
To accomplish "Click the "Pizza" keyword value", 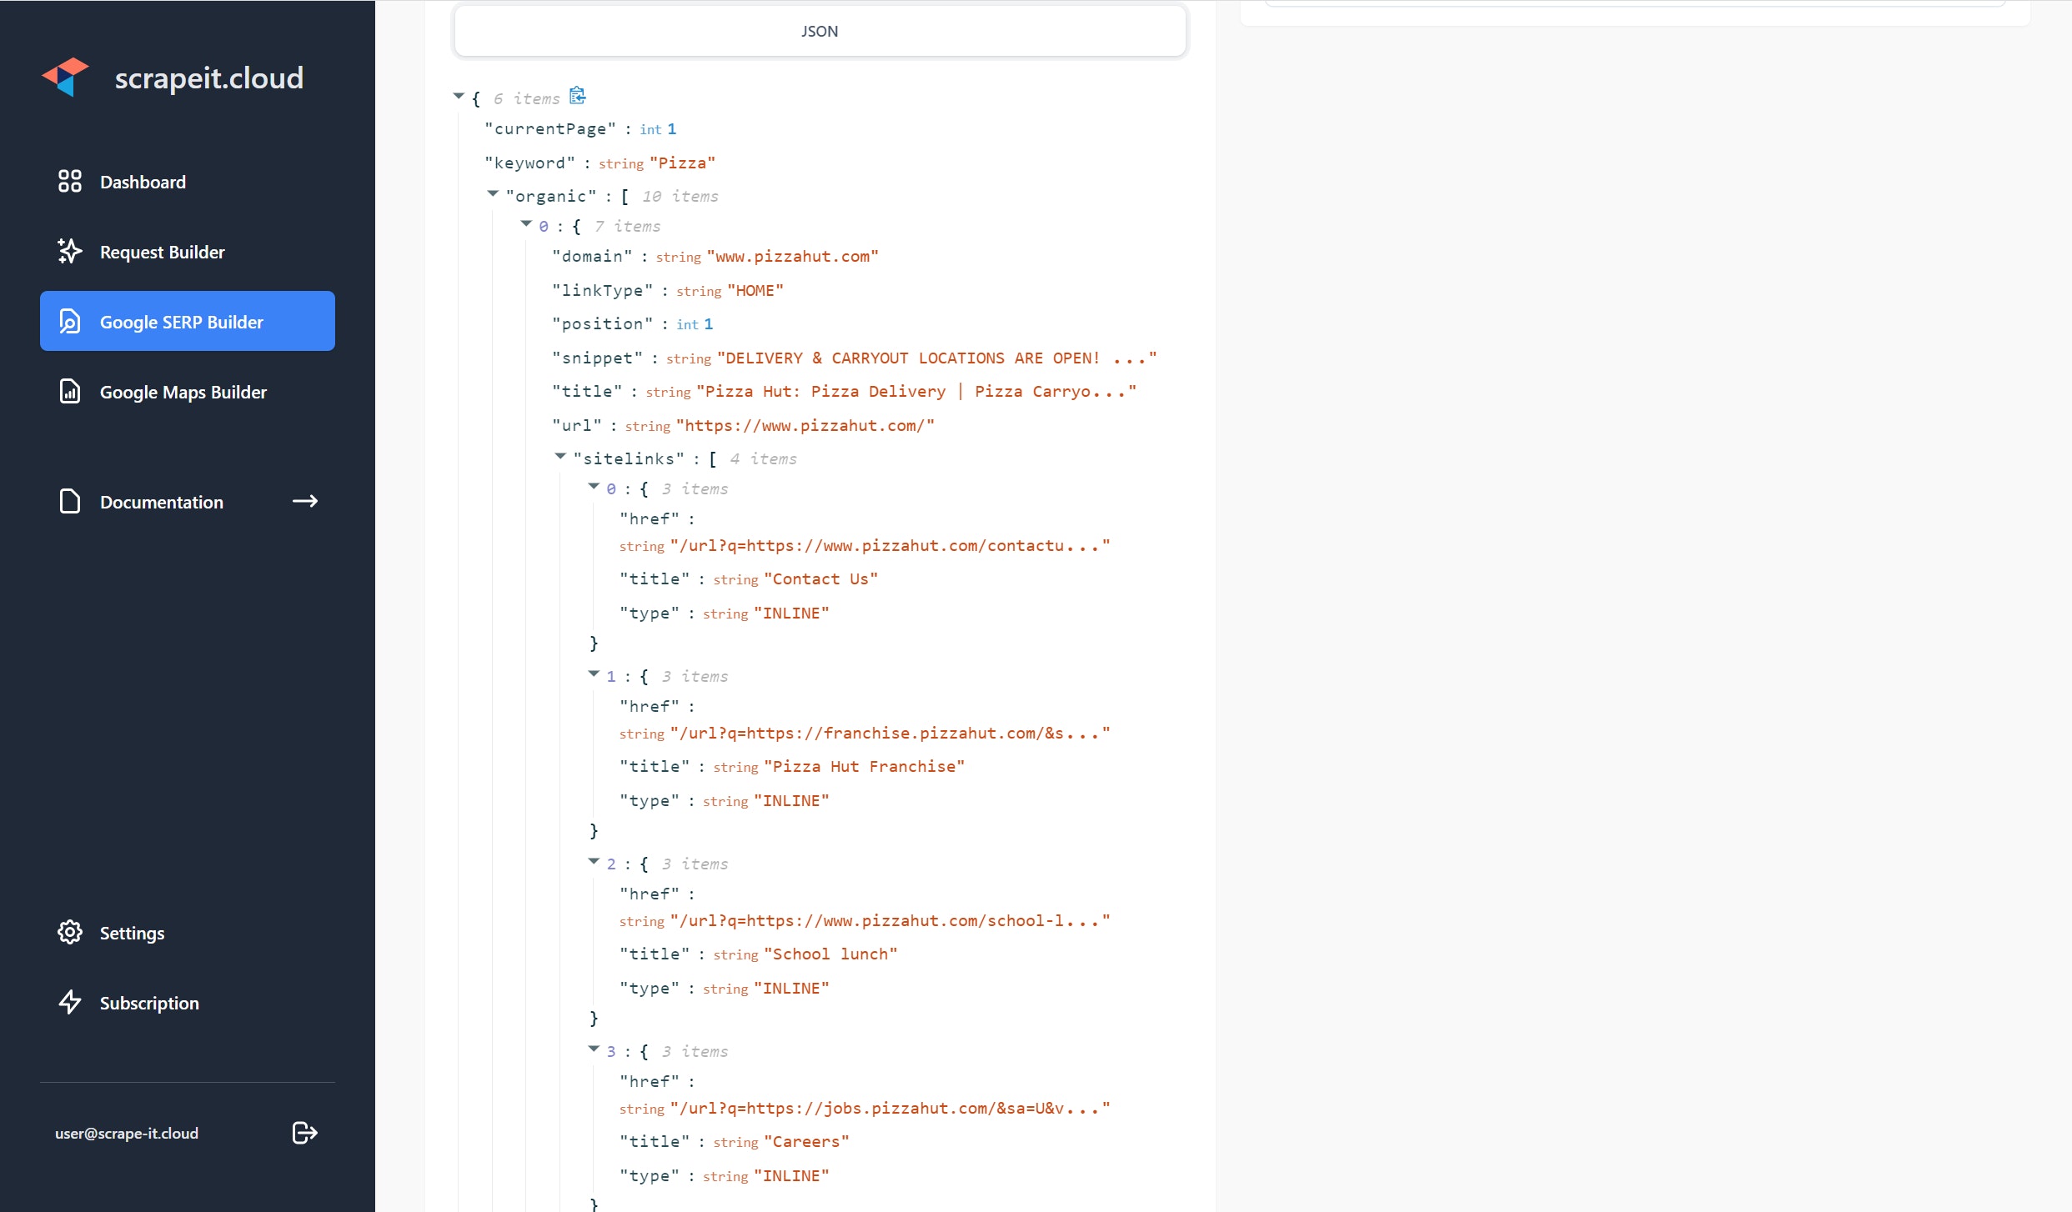I will 682,163.
